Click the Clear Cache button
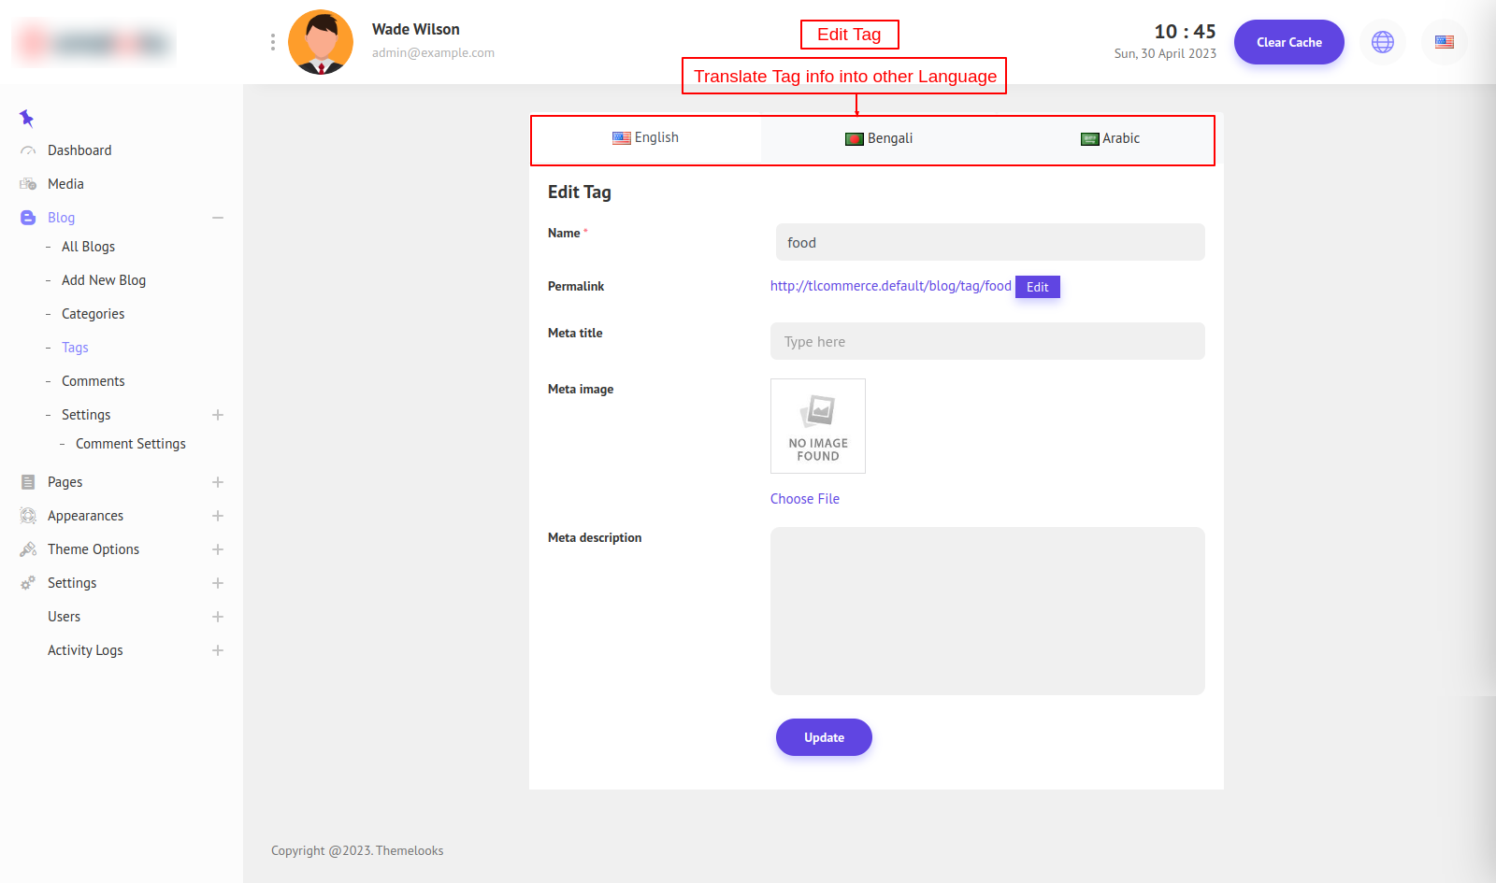1496x883 pixels. pos(1288,42)
